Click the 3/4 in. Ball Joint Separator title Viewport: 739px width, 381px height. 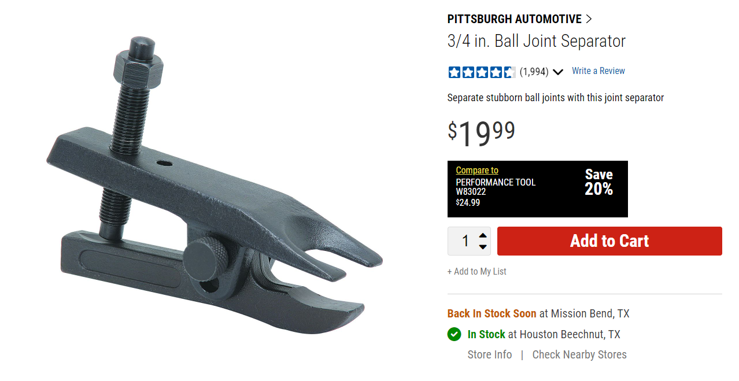pos(537,42)
